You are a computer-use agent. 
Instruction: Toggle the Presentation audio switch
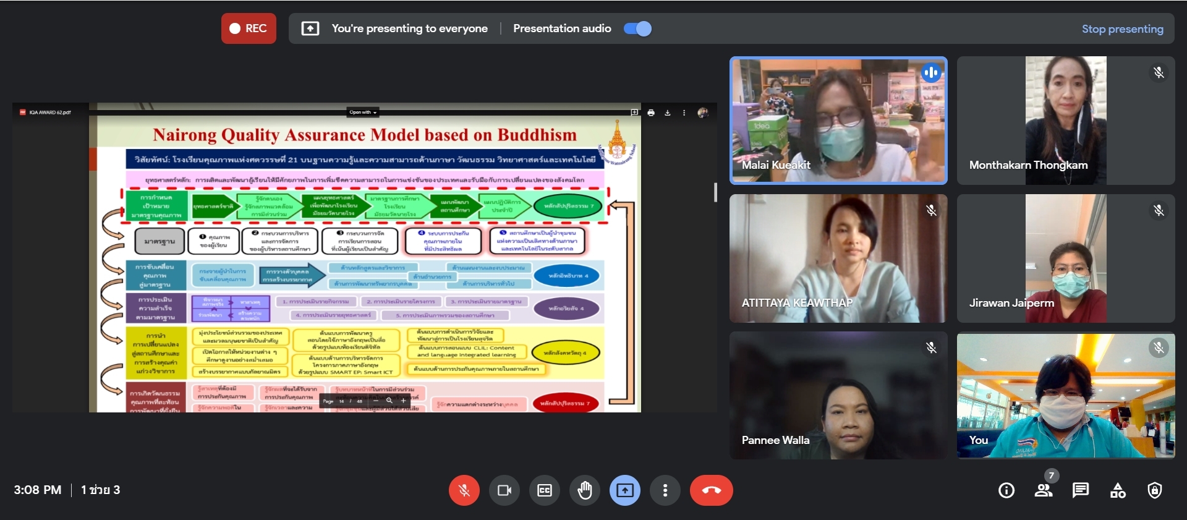point(637,28)
